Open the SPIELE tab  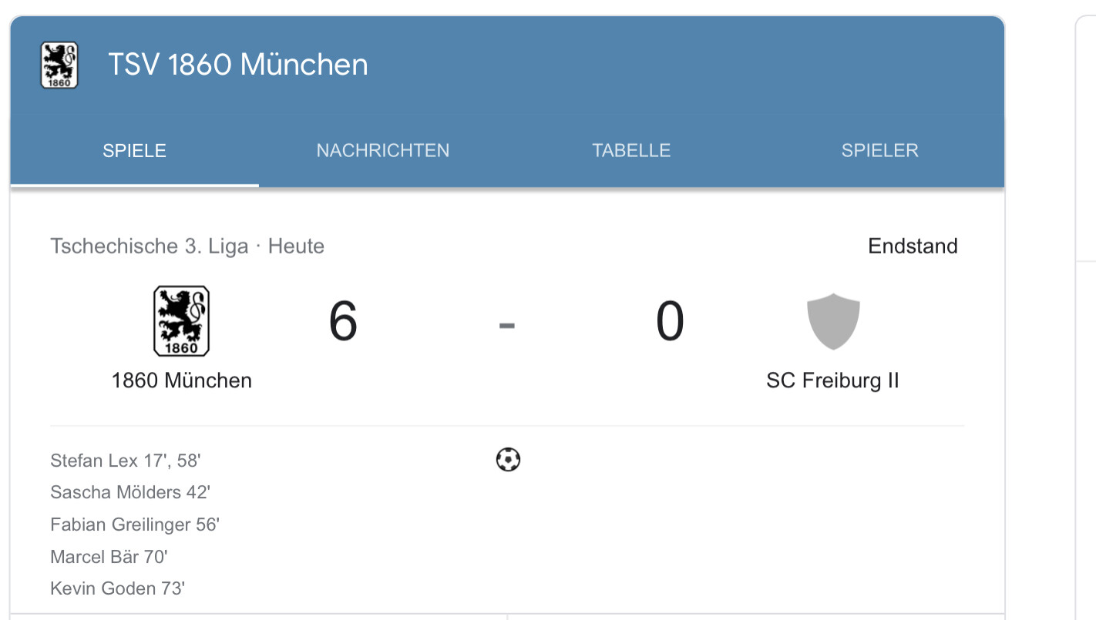pos(135,150)
